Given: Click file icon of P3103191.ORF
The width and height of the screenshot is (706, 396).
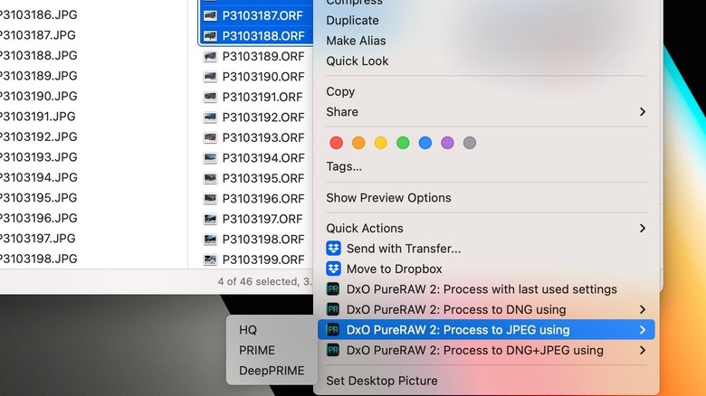Looking at the screenshot, I should [210, 97].
